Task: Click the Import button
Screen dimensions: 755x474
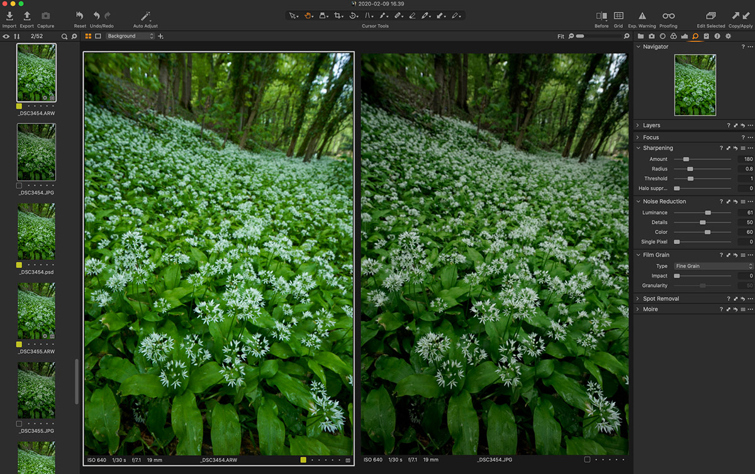Action: pyautogui.click(x=9, y=16)
